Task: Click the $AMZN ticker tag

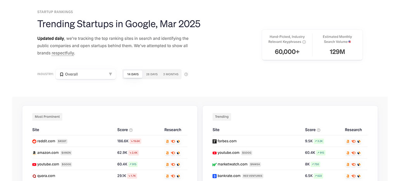Action: (x=66, y=153)
